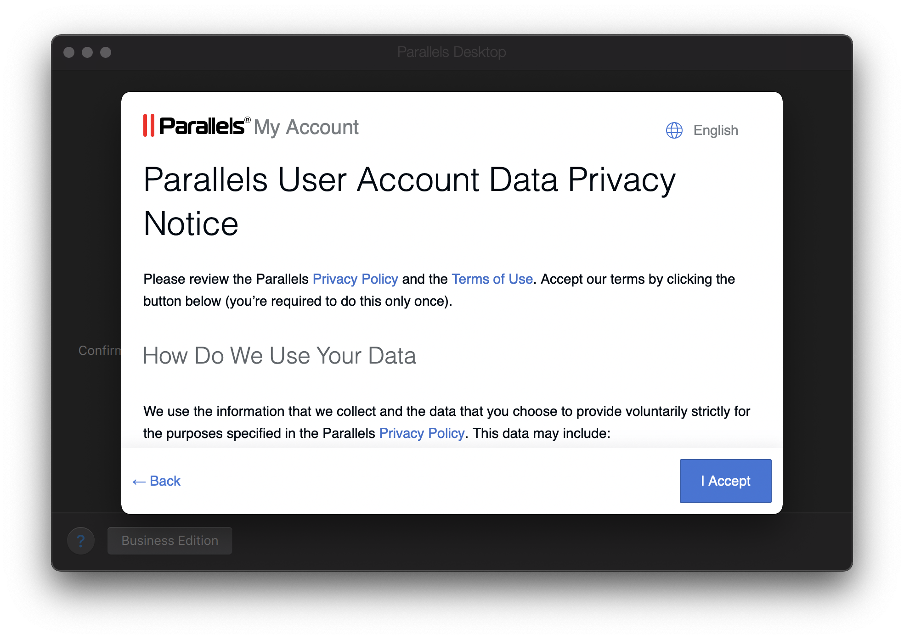Image resolution: width=904 pixels, height=639 pixels.
Task: Click the red Parallels bars logo icon
Action: [148, 126]
